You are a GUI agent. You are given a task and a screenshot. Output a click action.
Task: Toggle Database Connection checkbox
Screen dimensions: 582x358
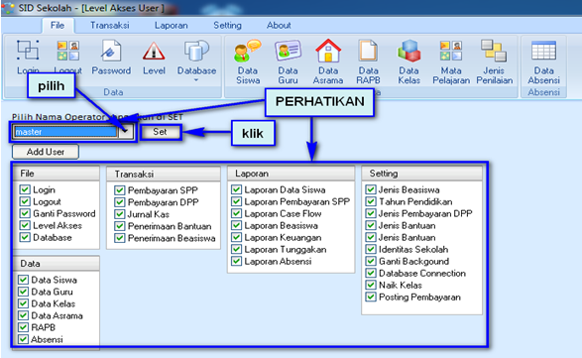tap(371, 273)
